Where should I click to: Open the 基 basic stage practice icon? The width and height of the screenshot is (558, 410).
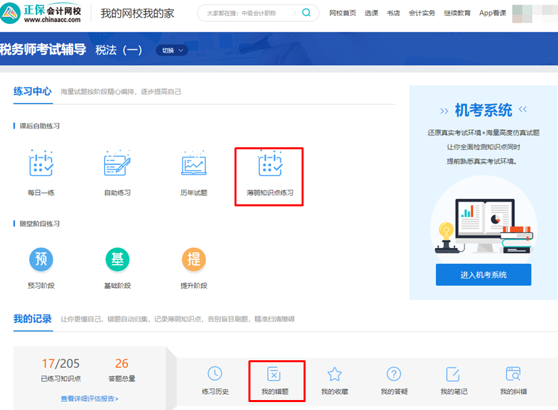tap(117, 261)
